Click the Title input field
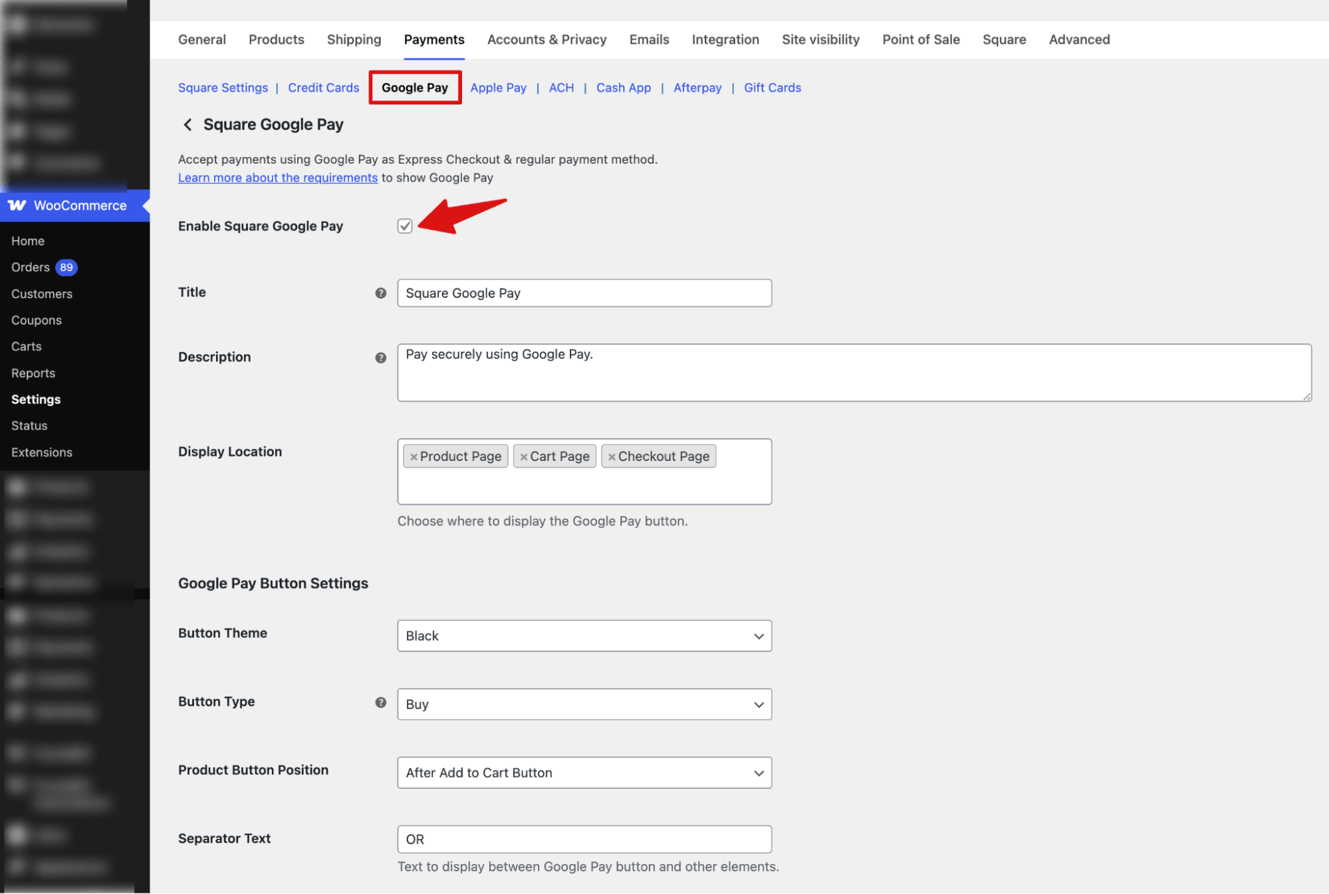 click(x=584, y=293)
